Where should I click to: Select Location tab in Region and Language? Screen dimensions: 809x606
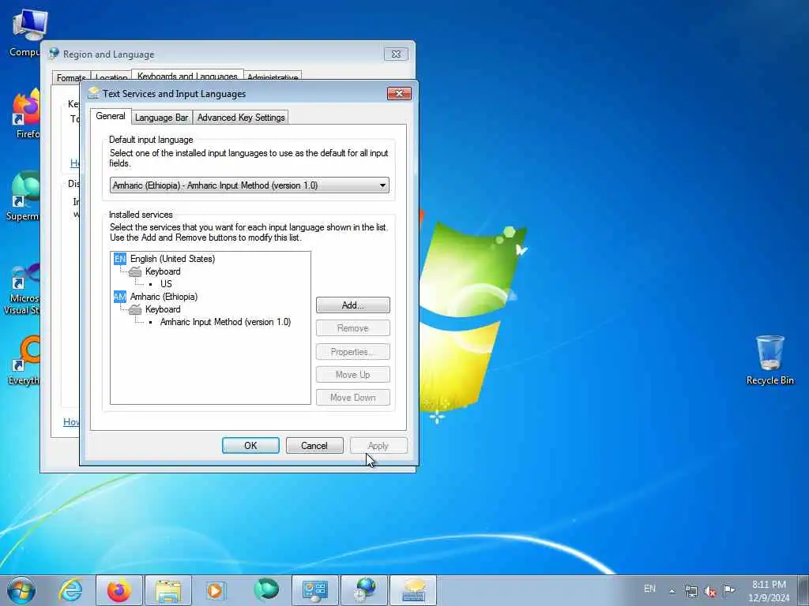point(111,78)
